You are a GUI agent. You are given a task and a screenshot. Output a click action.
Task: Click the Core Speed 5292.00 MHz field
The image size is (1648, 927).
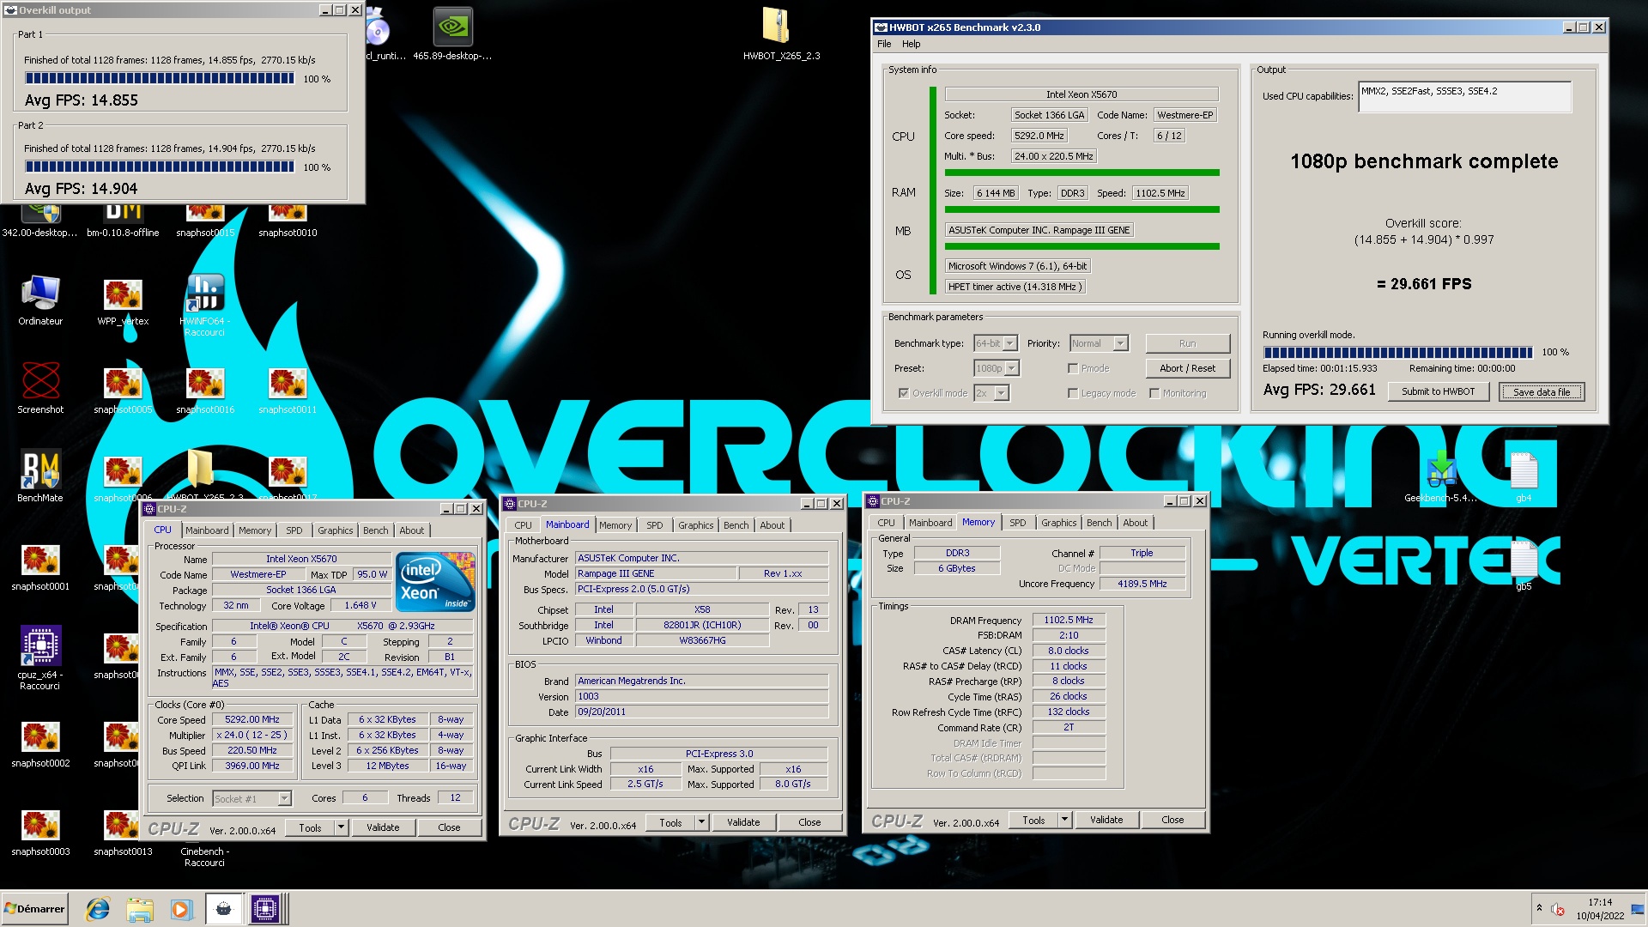[x=252, y=720]
